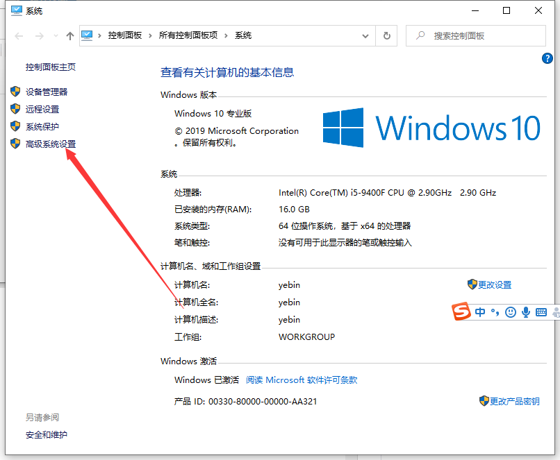This screenshot has width=560, height=460.
Task: Open Advanced system settings (高级系统设置)
Action: click(51, 144)
